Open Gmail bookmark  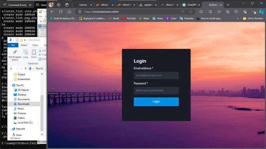tap(114, 18)
